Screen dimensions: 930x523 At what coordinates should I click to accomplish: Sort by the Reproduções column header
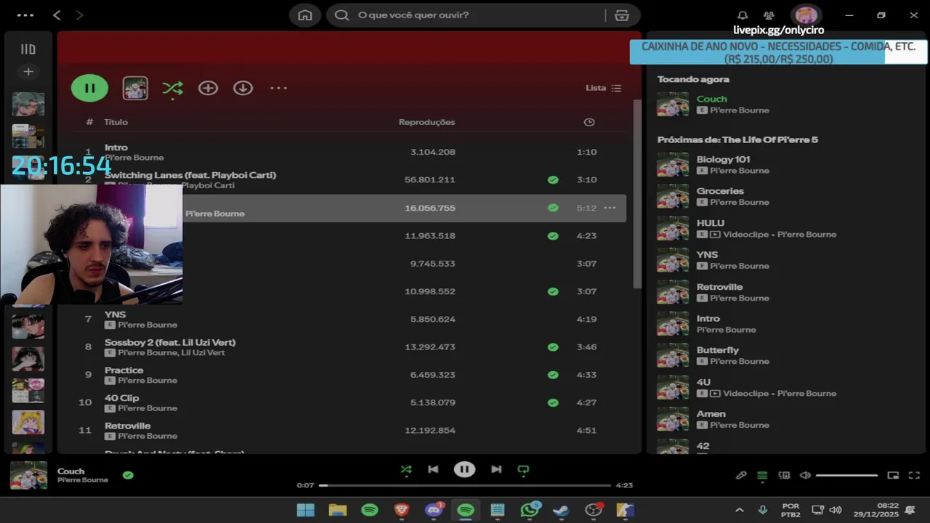tap(426, 122)
